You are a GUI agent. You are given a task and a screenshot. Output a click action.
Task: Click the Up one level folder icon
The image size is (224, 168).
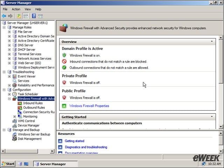tap(19, 16)
